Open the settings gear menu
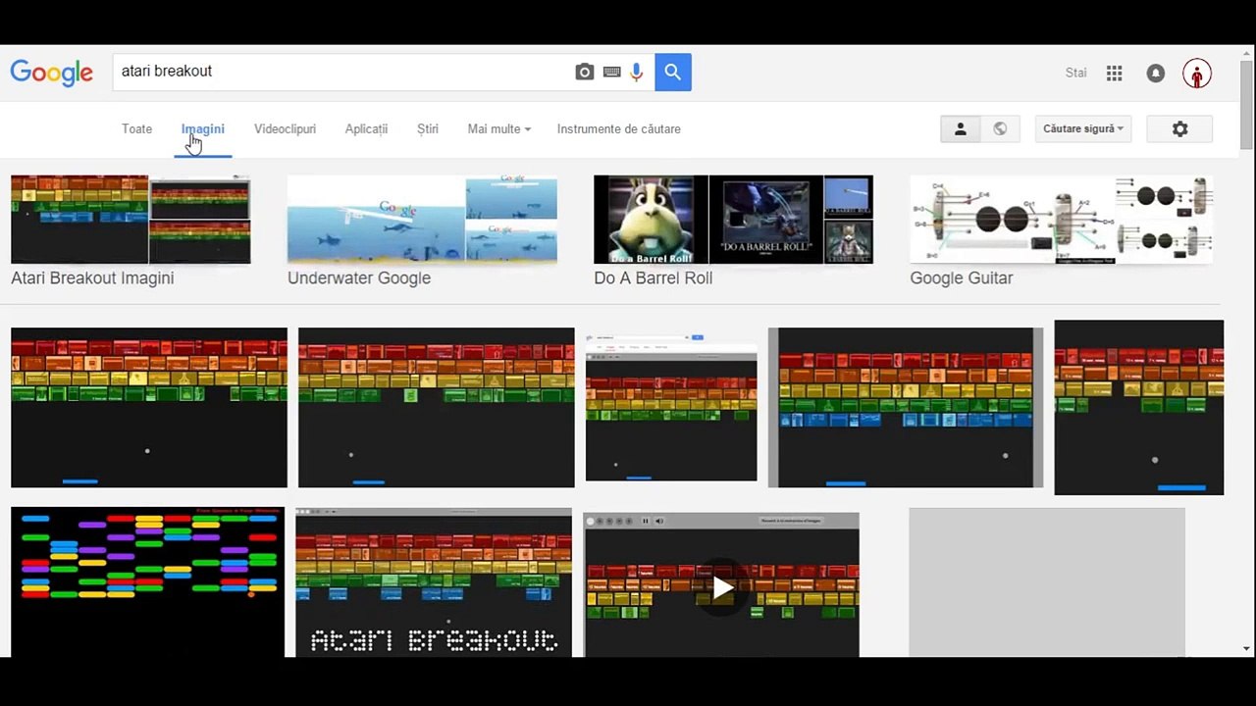 (x=1179, y=128)
